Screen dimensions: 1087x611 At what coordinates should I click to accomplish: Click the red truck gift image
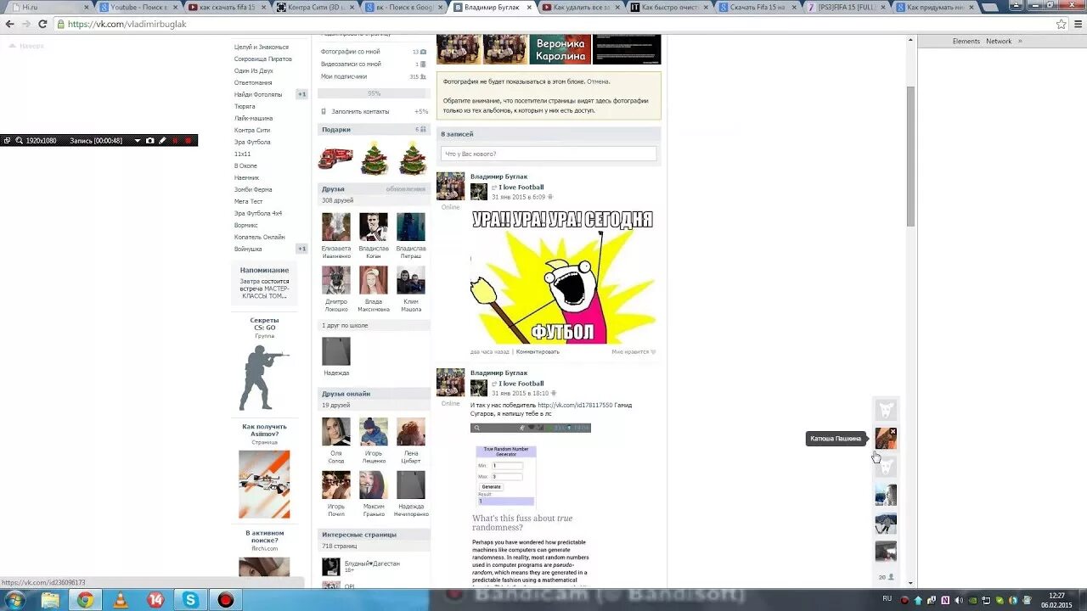(335, 158)
